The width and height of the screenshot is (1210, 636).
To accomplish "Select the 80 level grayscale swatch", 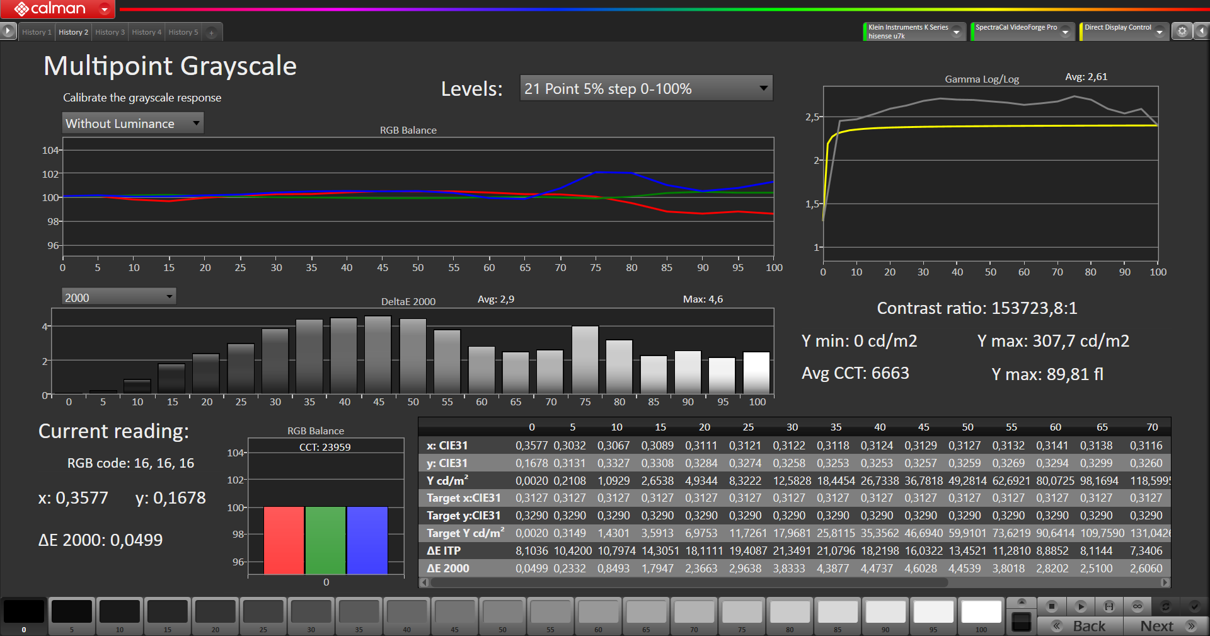I will click(790, 615).
